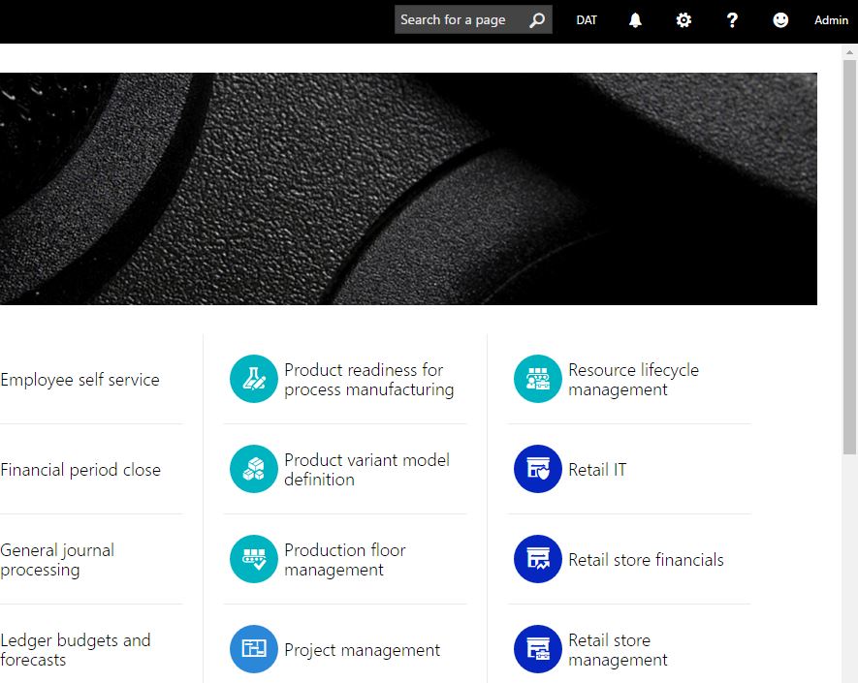Click inside the Search for a page field
858x683 pixels.
[x=458, y=20]
